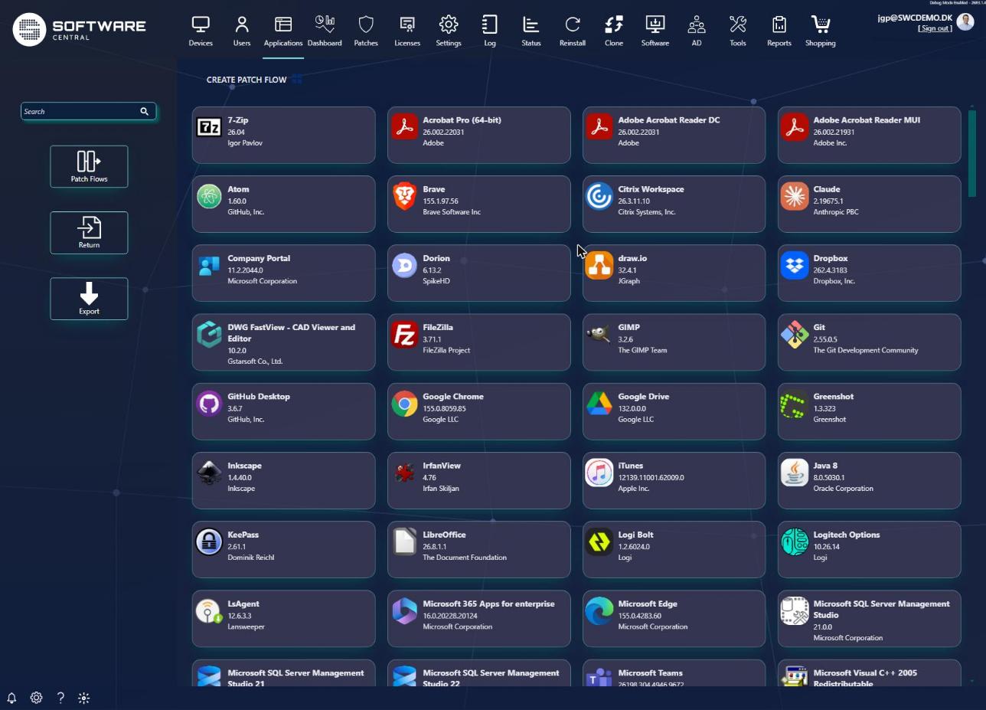Select the IrfanView application card
986x710 pixels.
(478, 480)
